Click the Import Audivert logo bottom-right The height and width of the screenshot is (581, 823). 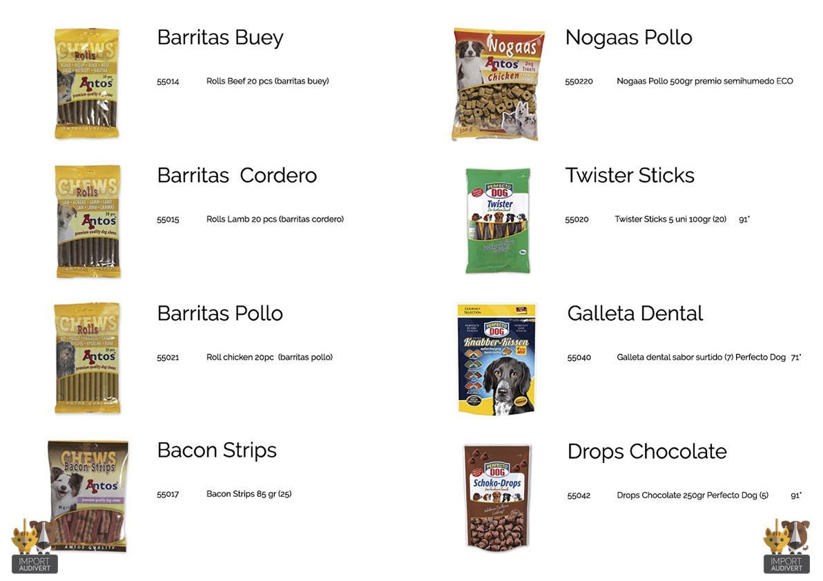[786, 546]
